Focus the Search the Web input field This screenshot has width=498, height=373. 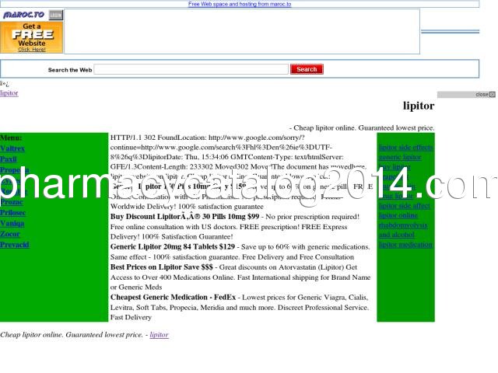coord(191,69)
